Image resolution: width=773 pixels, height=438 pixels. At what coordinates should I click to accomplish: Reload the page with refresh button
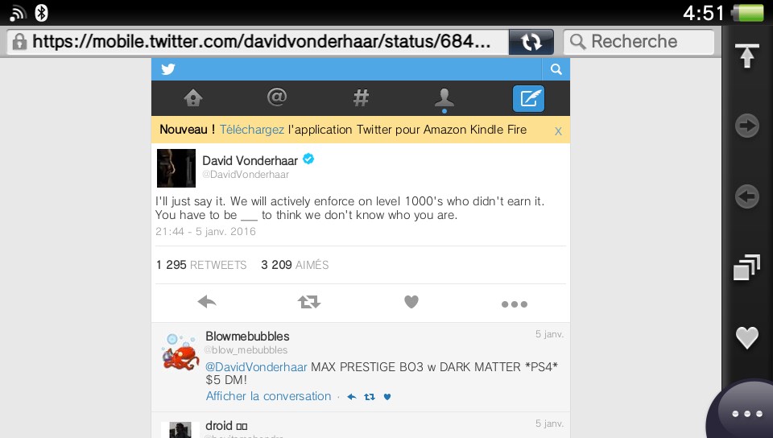click(x=531, y=42)
